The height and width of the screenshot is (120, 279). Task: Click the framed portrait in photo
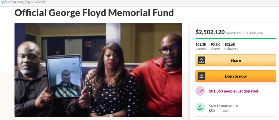point(64,76)
